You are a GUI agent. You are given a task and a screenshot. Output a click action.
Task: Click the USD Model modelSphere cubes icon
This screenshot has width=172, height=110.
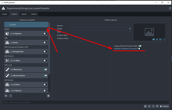click(x=7, y=91)
